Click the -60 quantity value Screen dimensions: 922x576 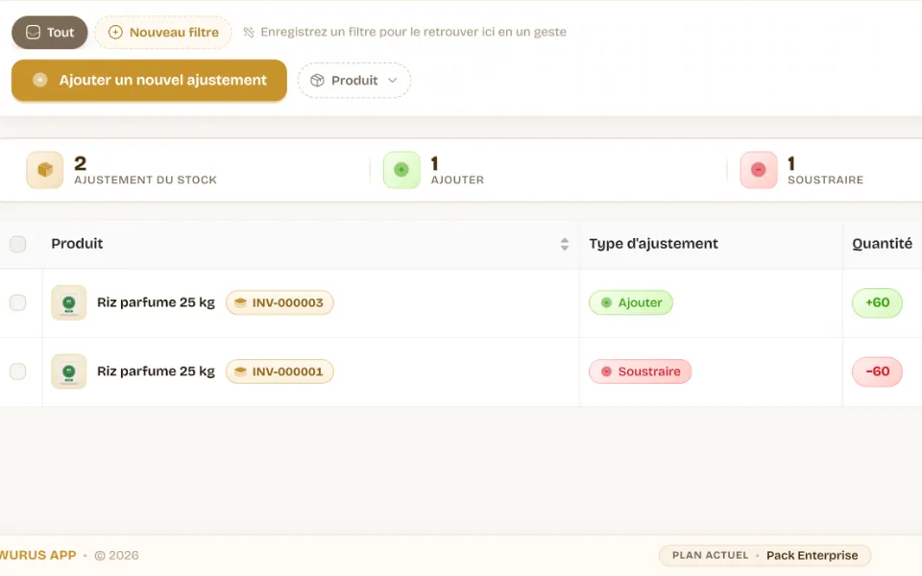[x=877, y=372]
